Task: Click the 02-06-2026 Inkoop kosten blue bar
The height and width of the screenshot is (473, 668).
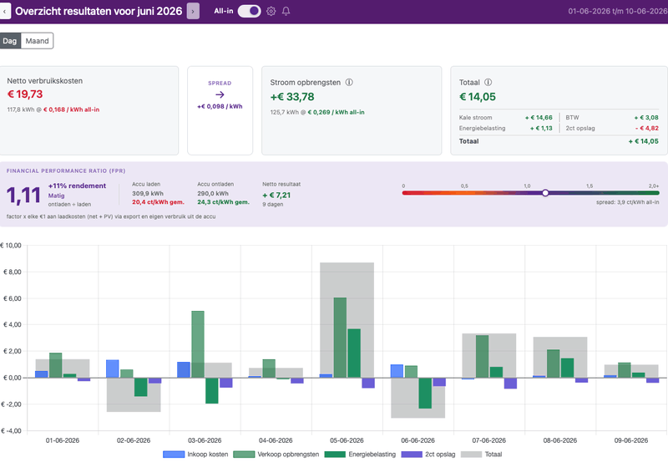Action: click(113, 369)
